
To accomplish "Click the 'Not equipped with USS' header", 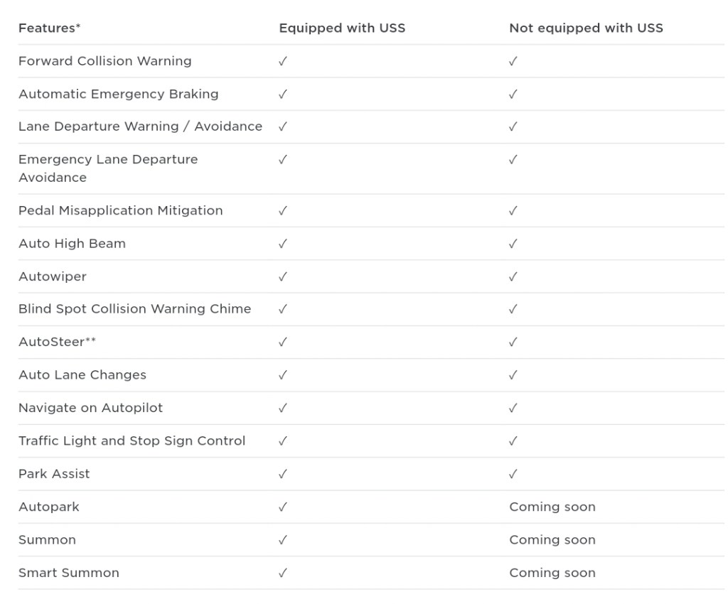I will [586, 28].
